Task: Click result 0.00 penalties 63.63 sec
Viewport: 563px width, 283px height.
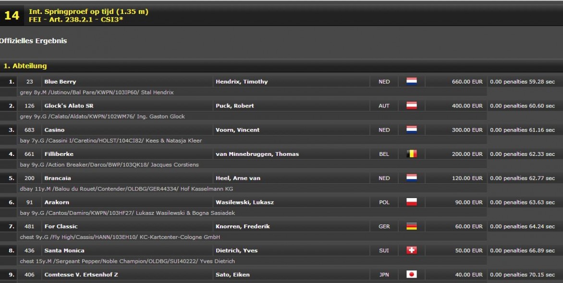Action: click(x=523, y=202)
